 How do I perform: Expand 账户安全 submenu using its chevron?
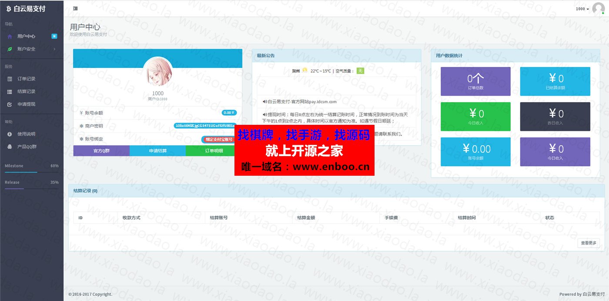point(54,49)
